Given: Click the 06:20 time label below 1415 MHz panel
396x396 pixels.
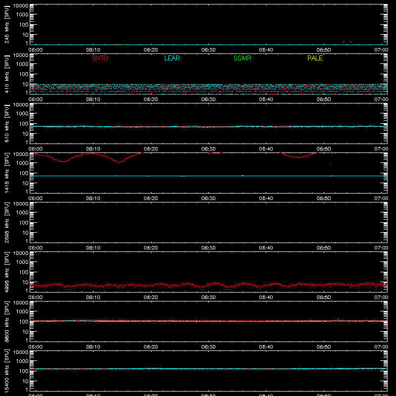Looking at the screenshot, I should tap(151, 198).
